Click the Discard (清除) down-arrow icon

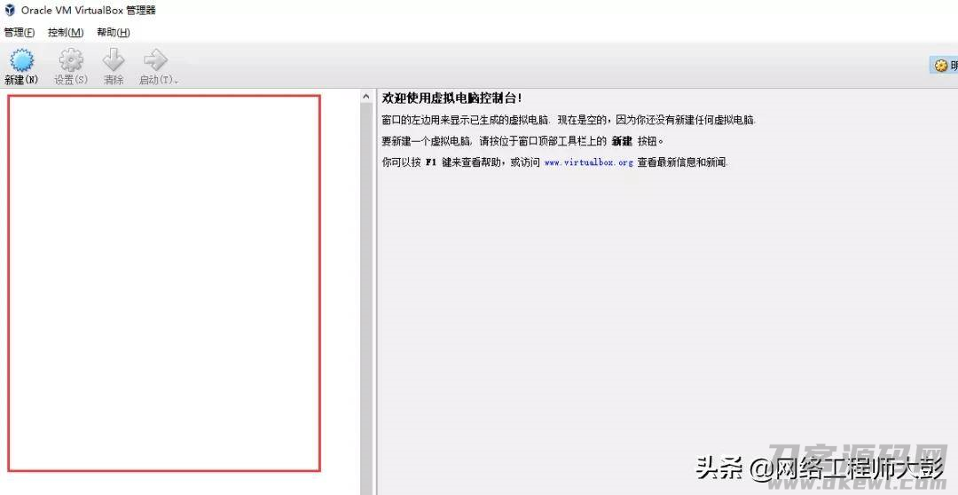[114, 61]
